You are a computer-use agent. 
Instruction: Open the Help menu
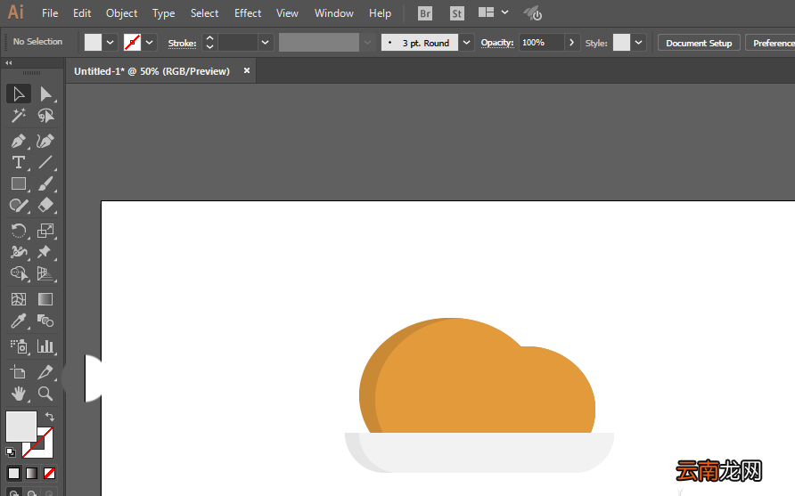tap(380, 13)
